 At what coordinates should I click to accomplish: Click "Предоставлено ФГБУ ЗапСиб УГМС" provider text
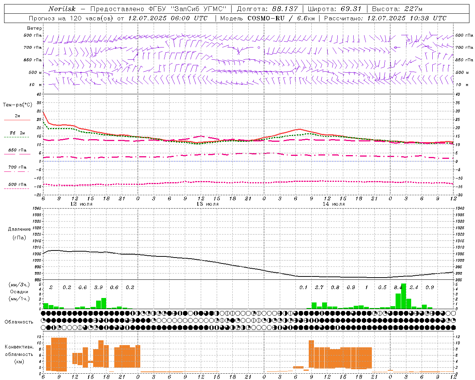tap(158, 9)
